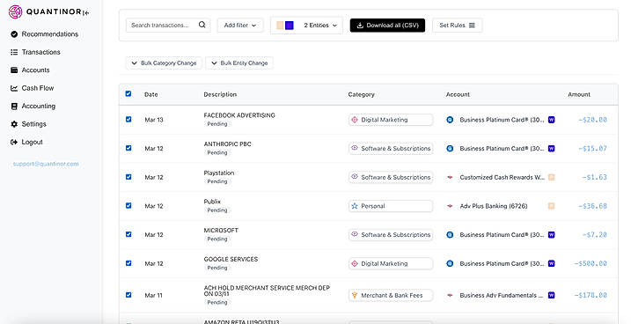Toggle the select-all header checkbox
The width and height of the screenshot is (631, 324).
point(128,94)
